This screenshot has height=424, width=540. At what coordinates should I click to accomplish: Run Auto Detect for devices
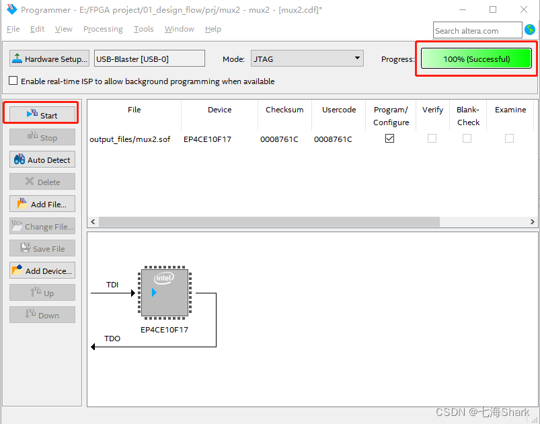pos(42,160)
